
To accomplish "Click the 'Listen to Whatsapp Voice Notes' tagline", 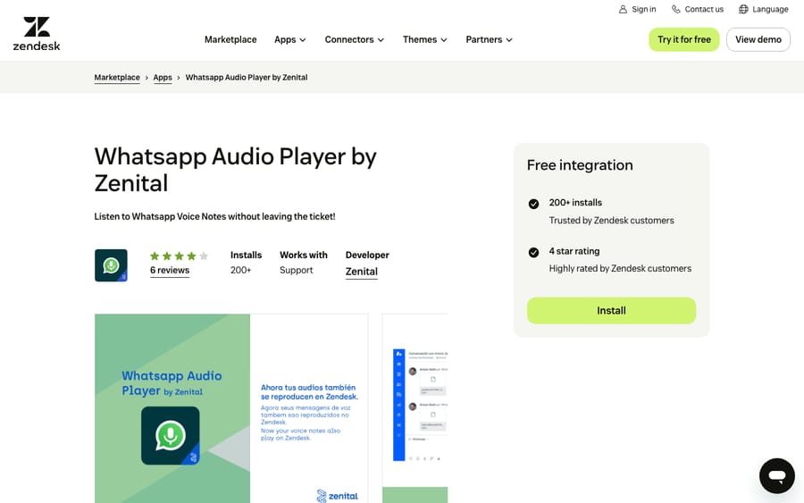I will pyautogui.click(x=214, y=216).
